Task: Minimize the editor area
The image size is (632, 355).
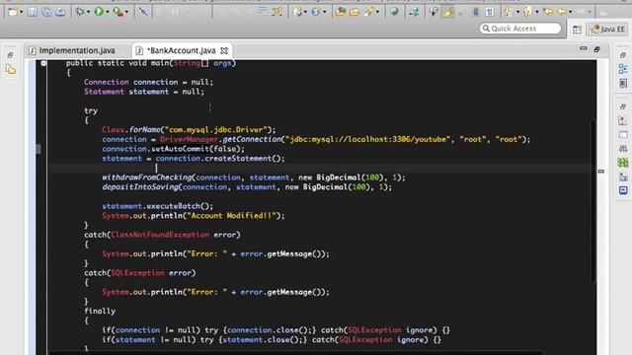Action: click(x=584, y=48)
